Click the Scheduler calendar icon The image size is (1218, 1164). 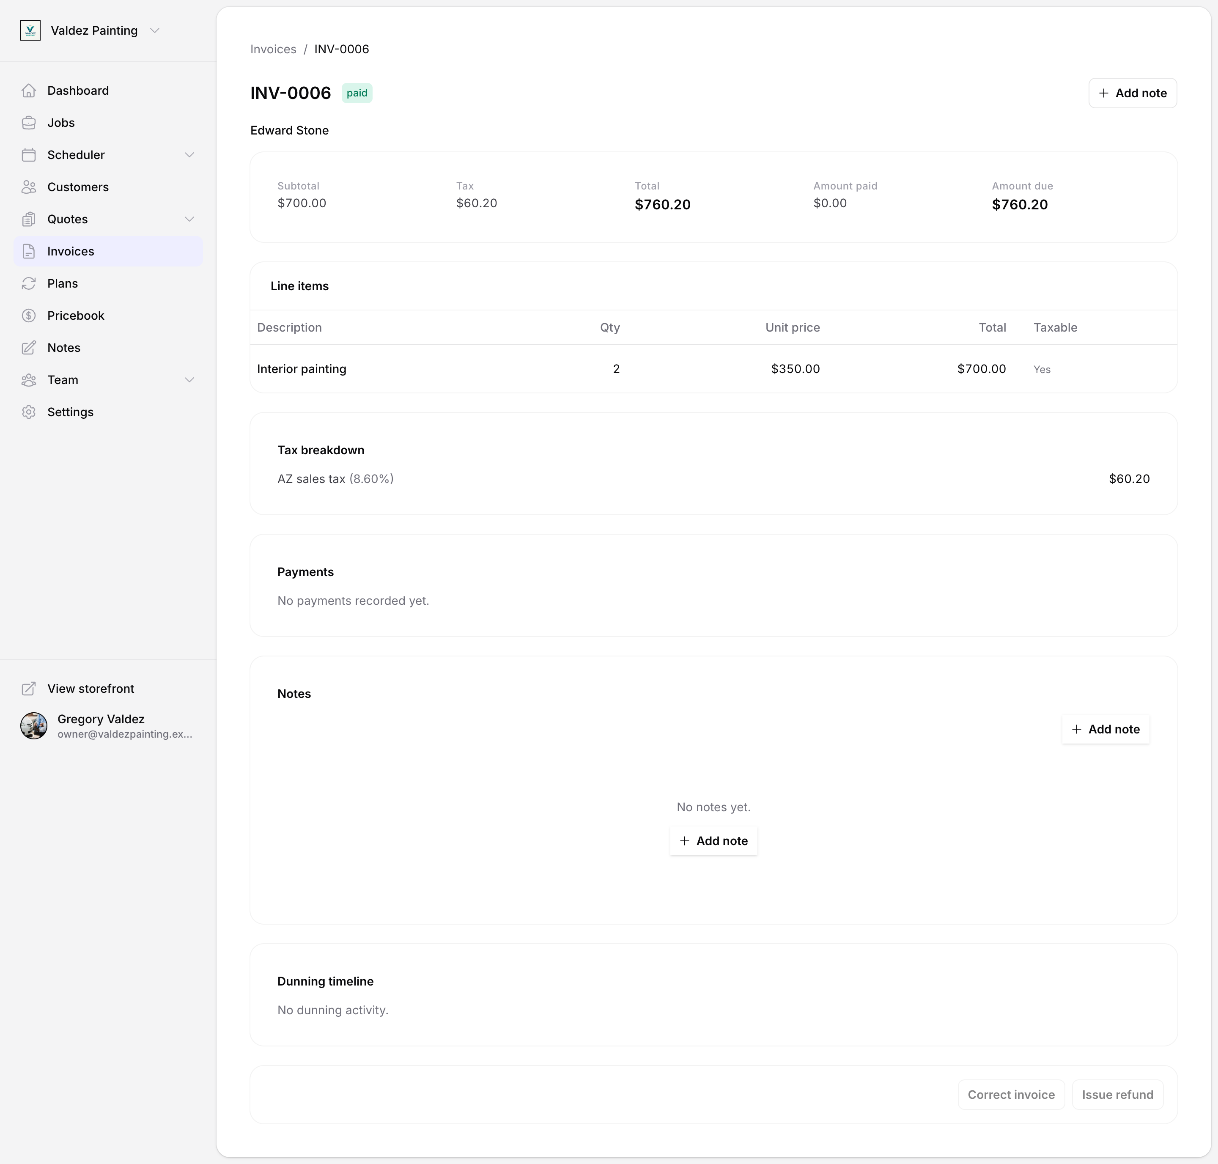coord(28,155)
